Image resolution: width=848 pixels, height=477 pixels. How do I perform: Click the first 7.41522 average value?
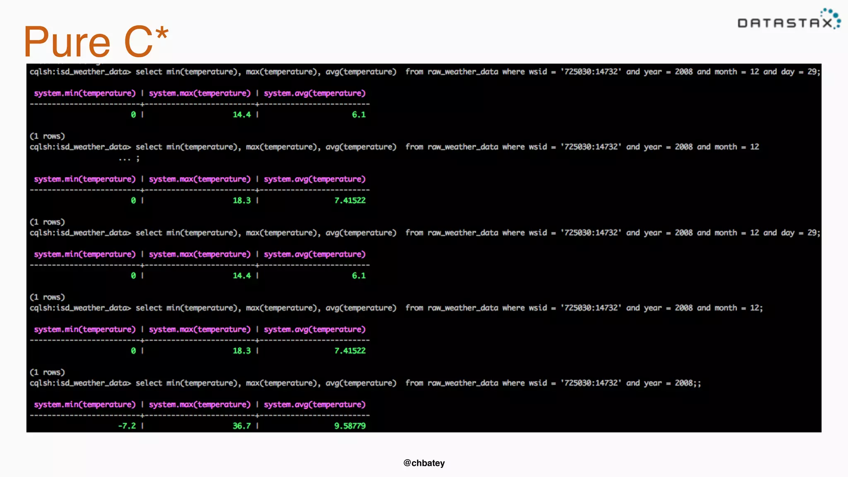[350, 200]
